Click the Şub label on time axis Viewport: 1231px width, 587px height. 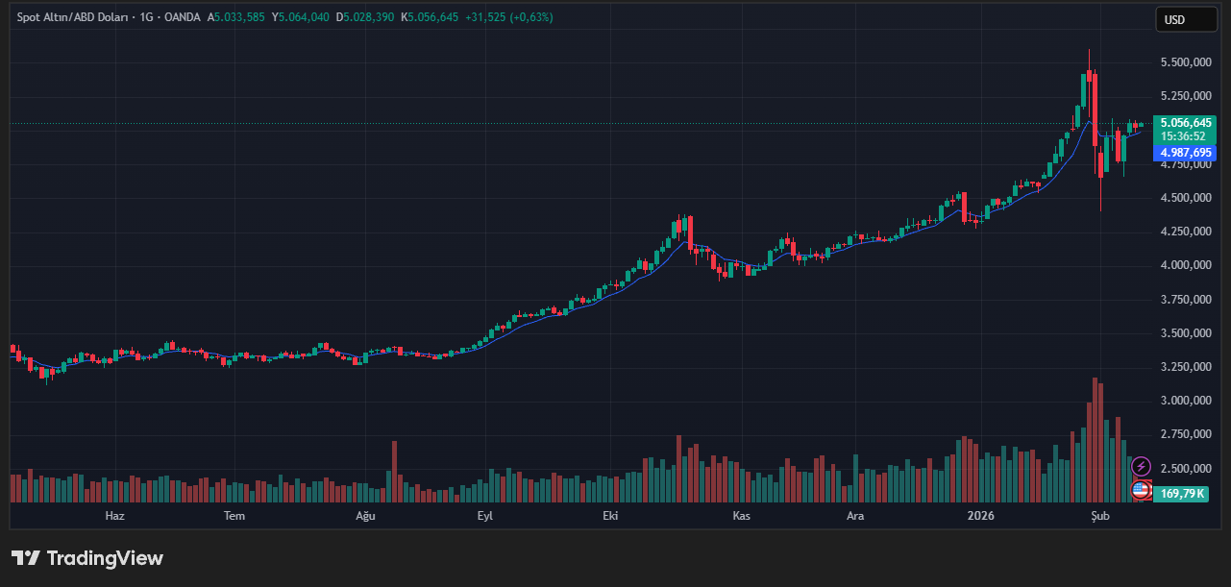[1100, 516]
